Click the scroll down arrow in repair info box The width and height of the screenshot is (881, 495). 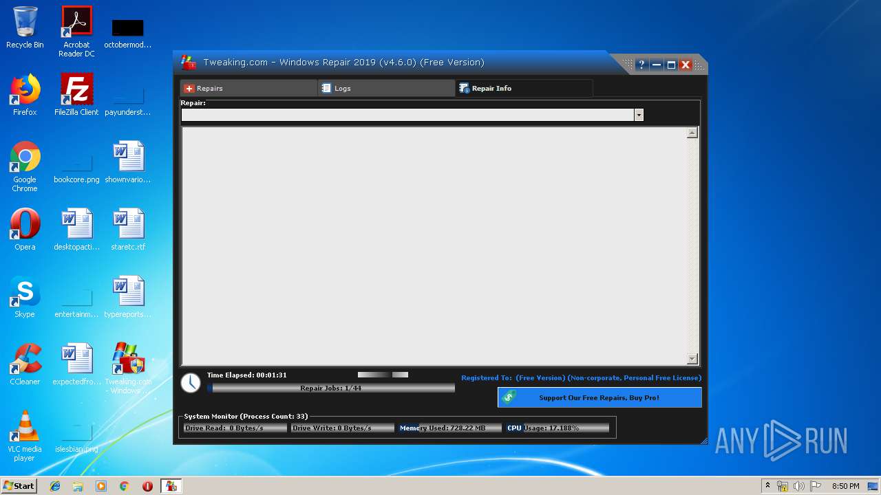[x=692, y=359]
